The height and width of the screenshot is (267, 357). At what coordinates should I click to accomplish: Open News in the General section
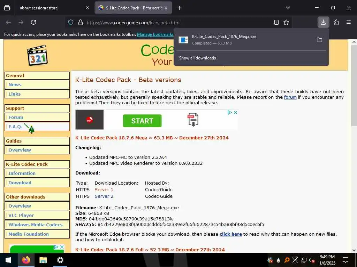[37, 85]
